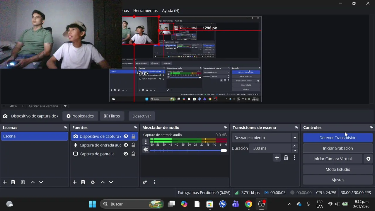Undock the Controles panel

[371, 127]
